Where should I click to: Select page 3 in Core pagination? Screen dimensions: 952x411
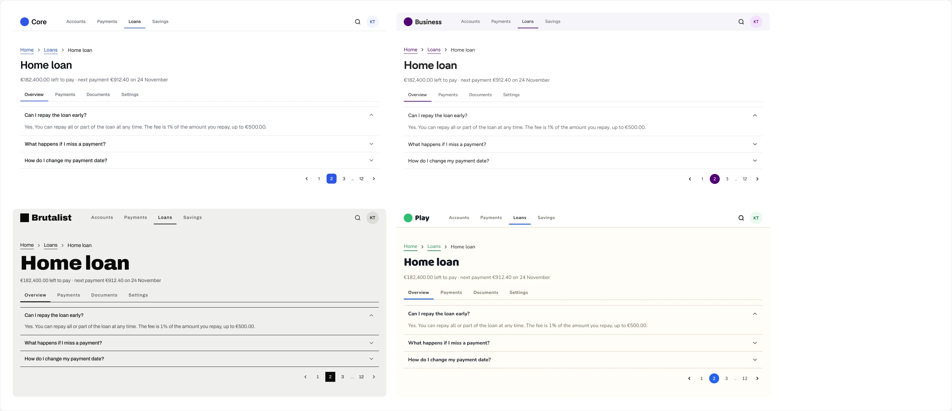tap(344, 179)
